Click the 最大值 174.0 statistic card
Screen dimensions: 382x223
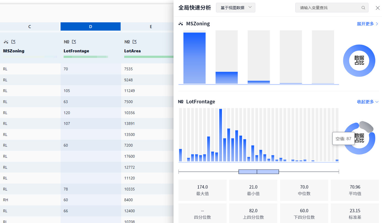(202, 190)
